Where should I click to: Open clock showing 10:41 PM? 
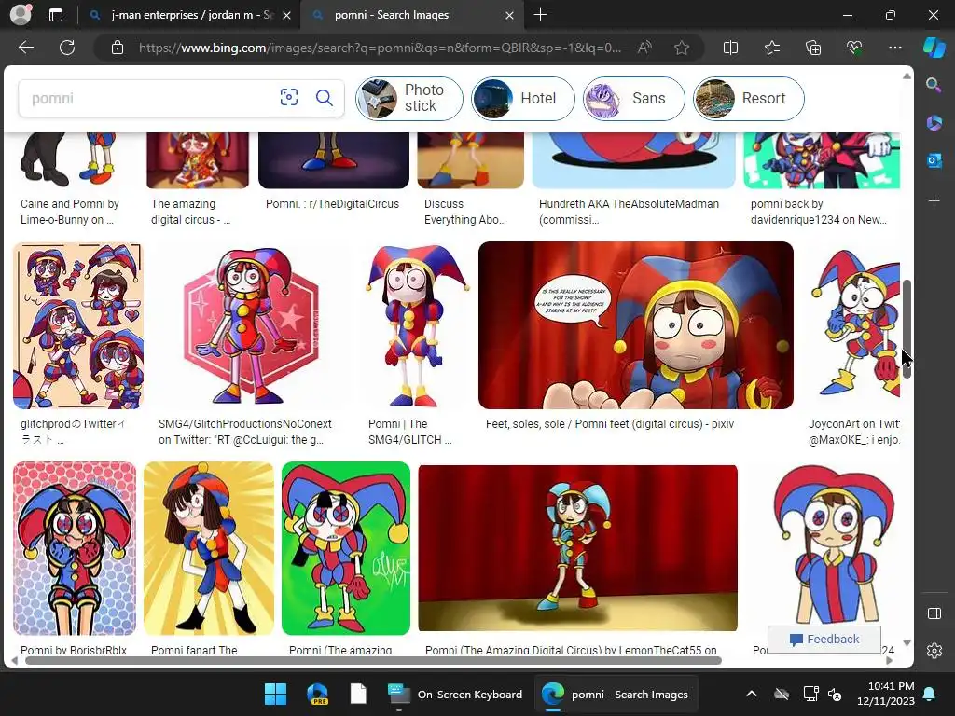[886, 694]
